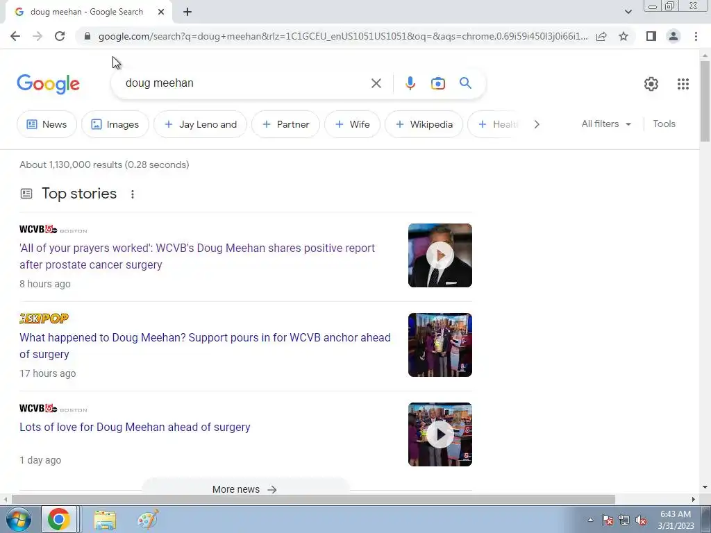Image resolution: width=711 pixels, height=533 pixels.
Task: Open the taskbar clock and date
Action: point(676,520)
